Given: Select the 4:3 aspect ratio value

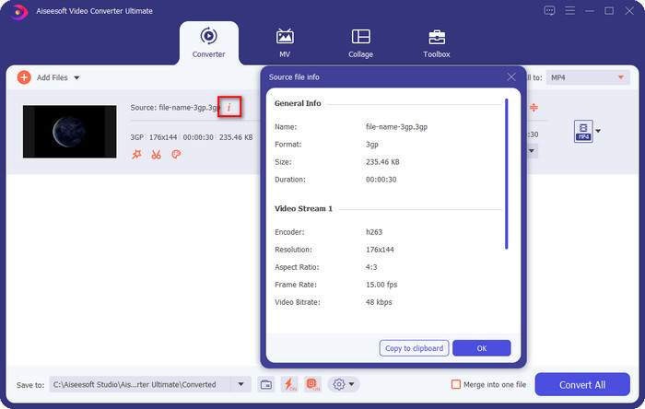Looking at the screenshot, I should tap(371, 267).
